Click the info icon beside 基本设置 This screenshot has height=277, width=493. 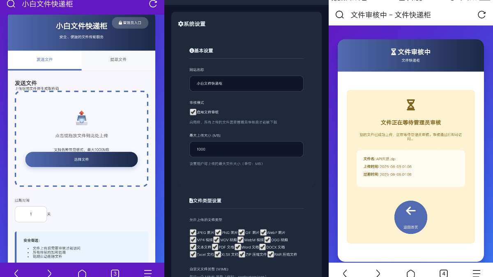[191, 51]
